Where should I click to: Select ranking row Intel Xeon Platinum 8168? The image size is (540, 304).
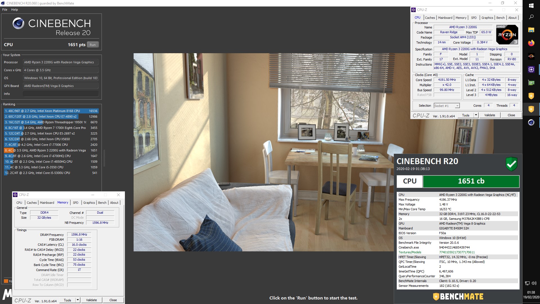[x=51, y=111]
